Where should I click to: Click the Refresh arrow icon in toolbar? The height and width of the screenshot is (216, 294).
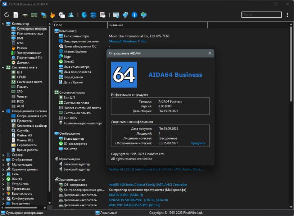click(6, 15)
